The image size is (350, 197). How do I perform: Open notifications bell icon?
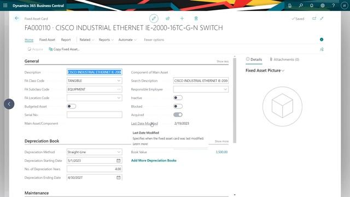pos(312,5)
